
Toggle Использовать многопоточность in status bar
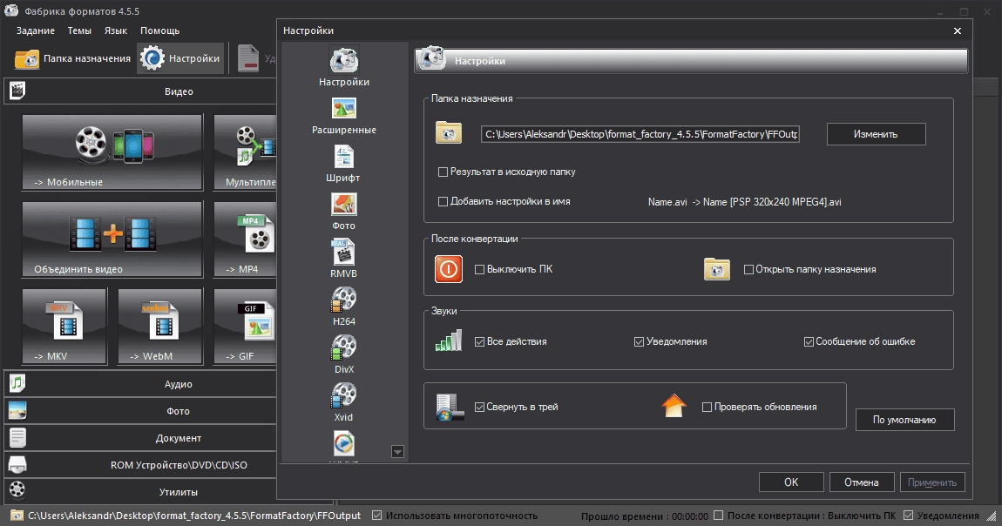tap(377, 516)
